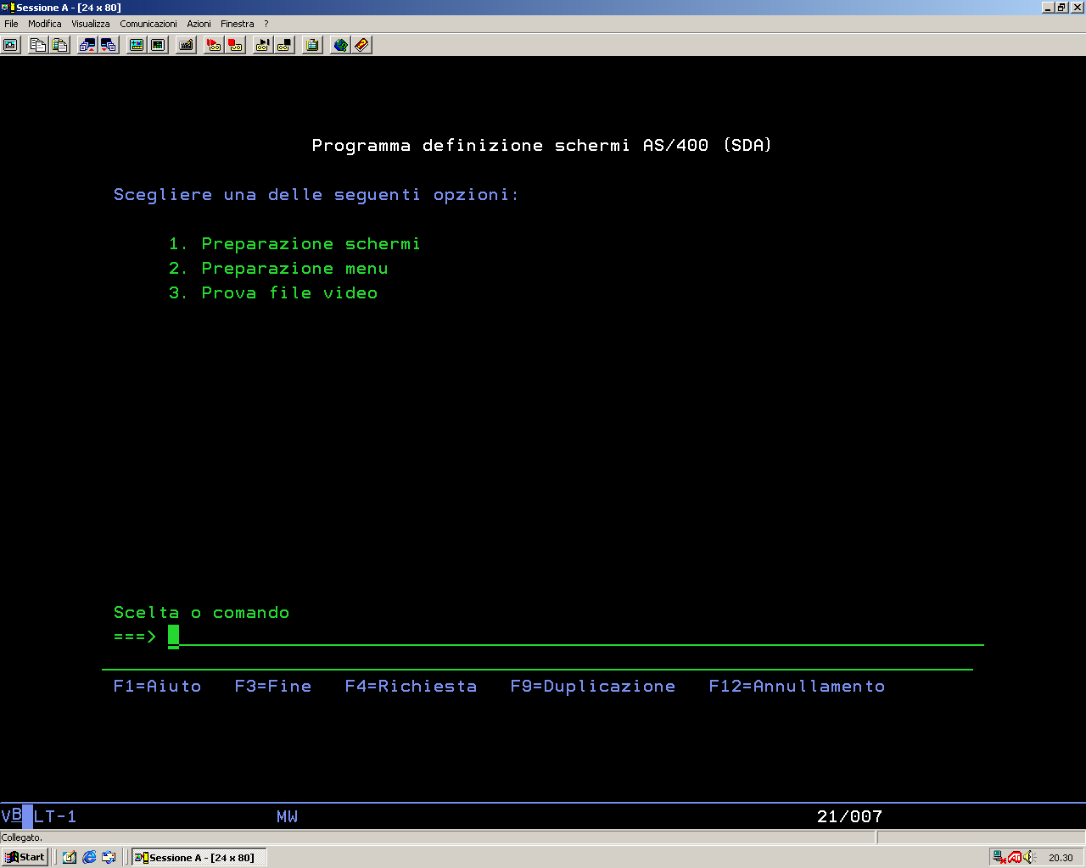
Task: Open the Azioni menu
Action: tap(199, 24)
